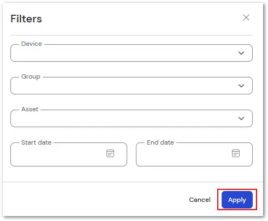Expand the Asset dropdown chevron
268x221 pixels.
coord(241,118)
